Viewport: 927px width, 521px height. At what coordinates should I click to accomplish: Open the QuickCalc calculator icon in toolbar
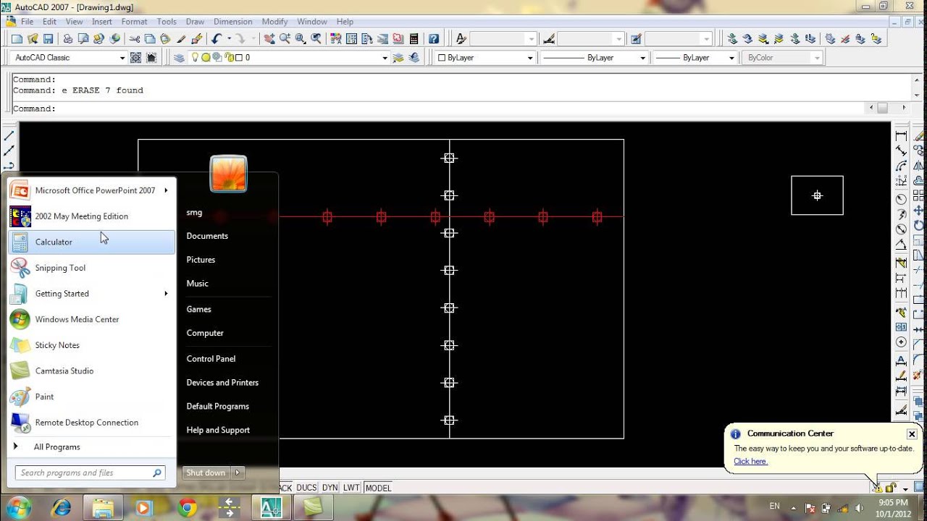pos(414,39)
